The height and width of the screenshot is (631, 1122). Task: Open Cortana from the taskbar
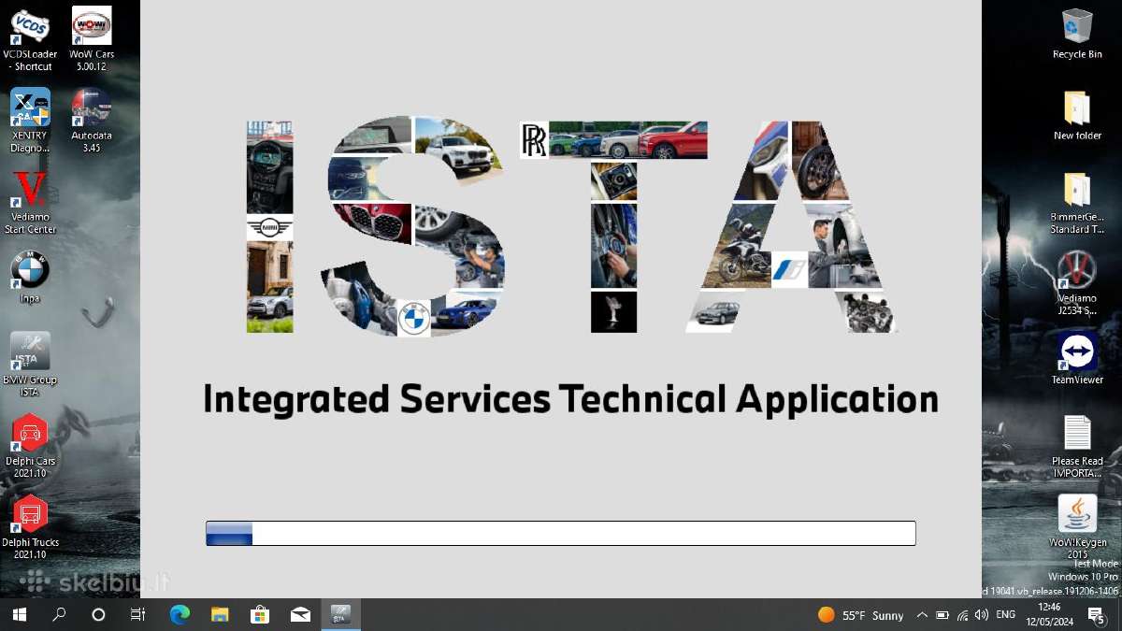tap(98, 614)
